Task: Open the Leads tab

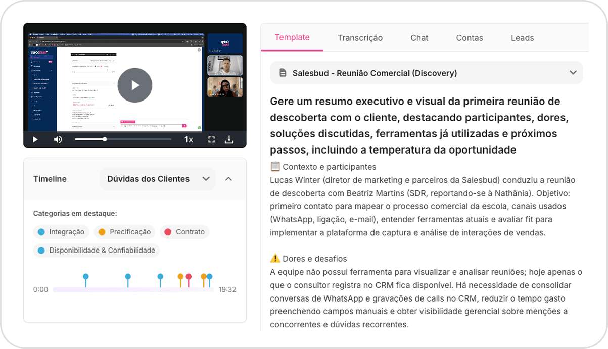Action: pyautogui.click(x=522, y=38)
